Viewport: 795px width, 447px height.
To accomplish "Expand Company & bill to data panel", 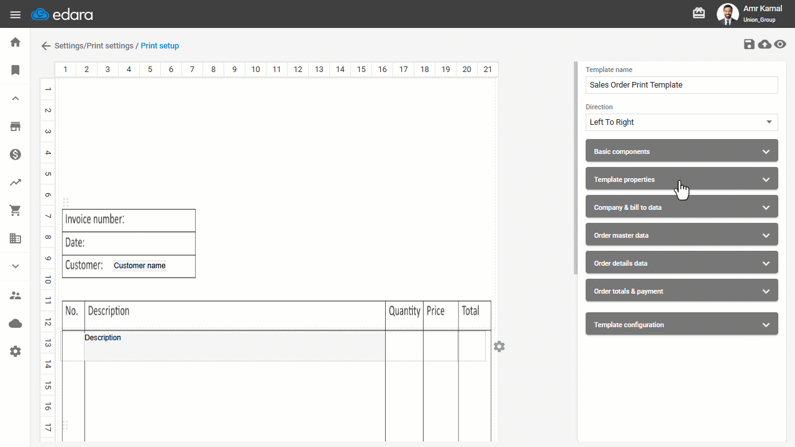I will point(682,207).
